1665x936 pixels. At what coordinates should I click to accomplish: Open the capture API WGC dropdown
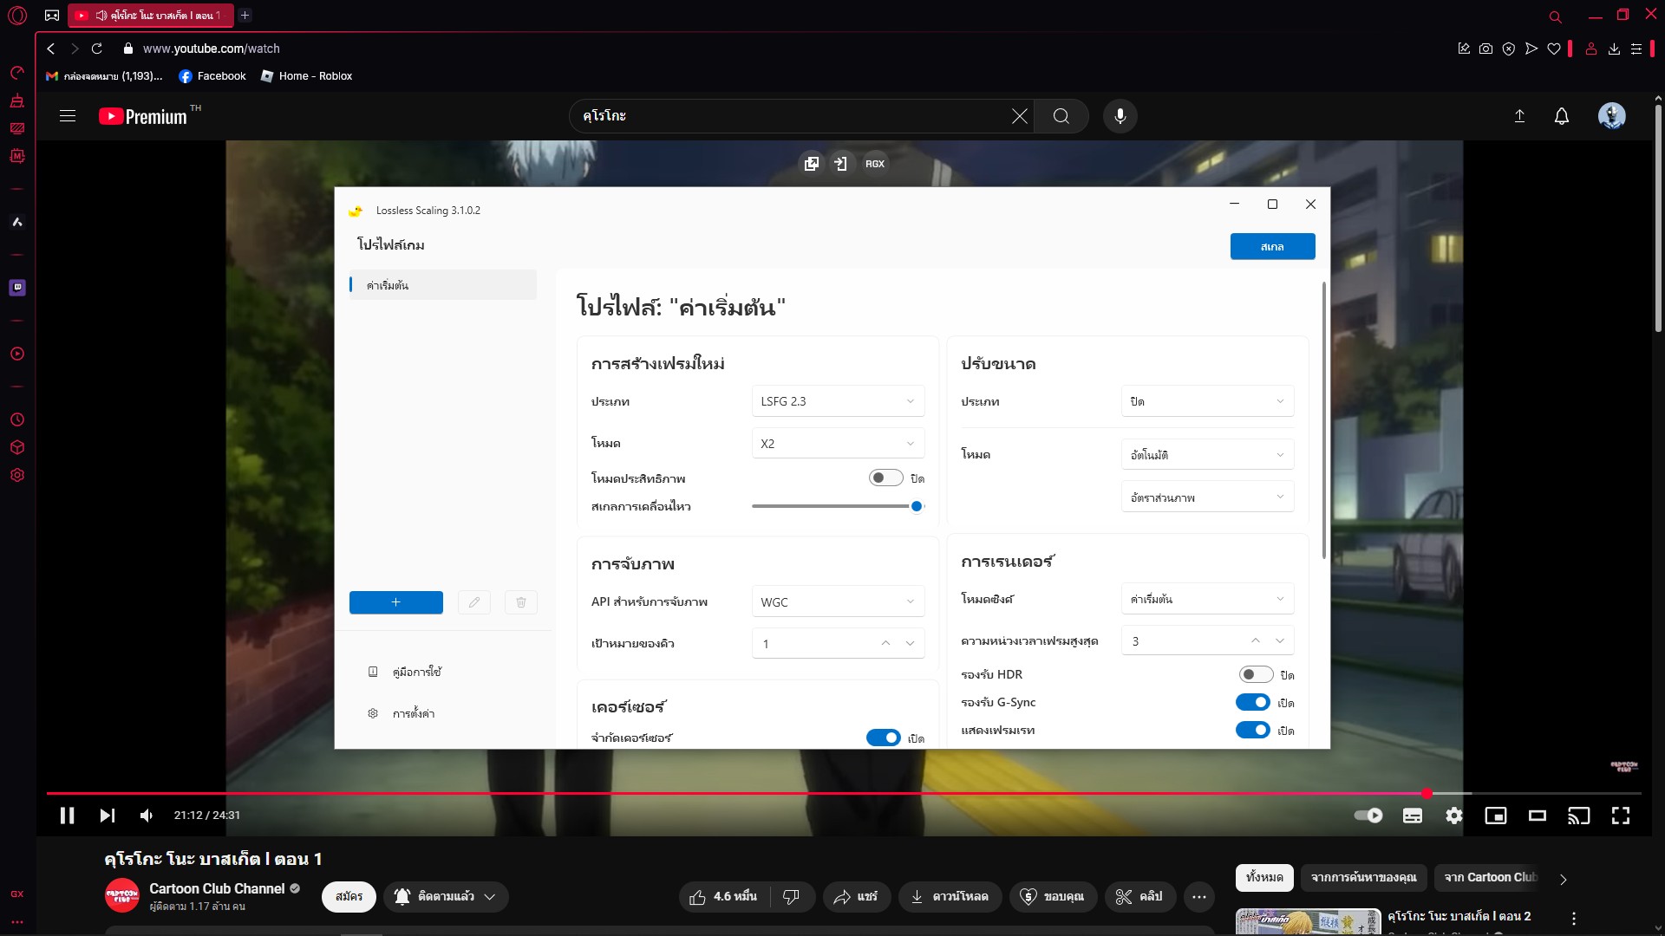pyautogui.click(x=838, y=601)
